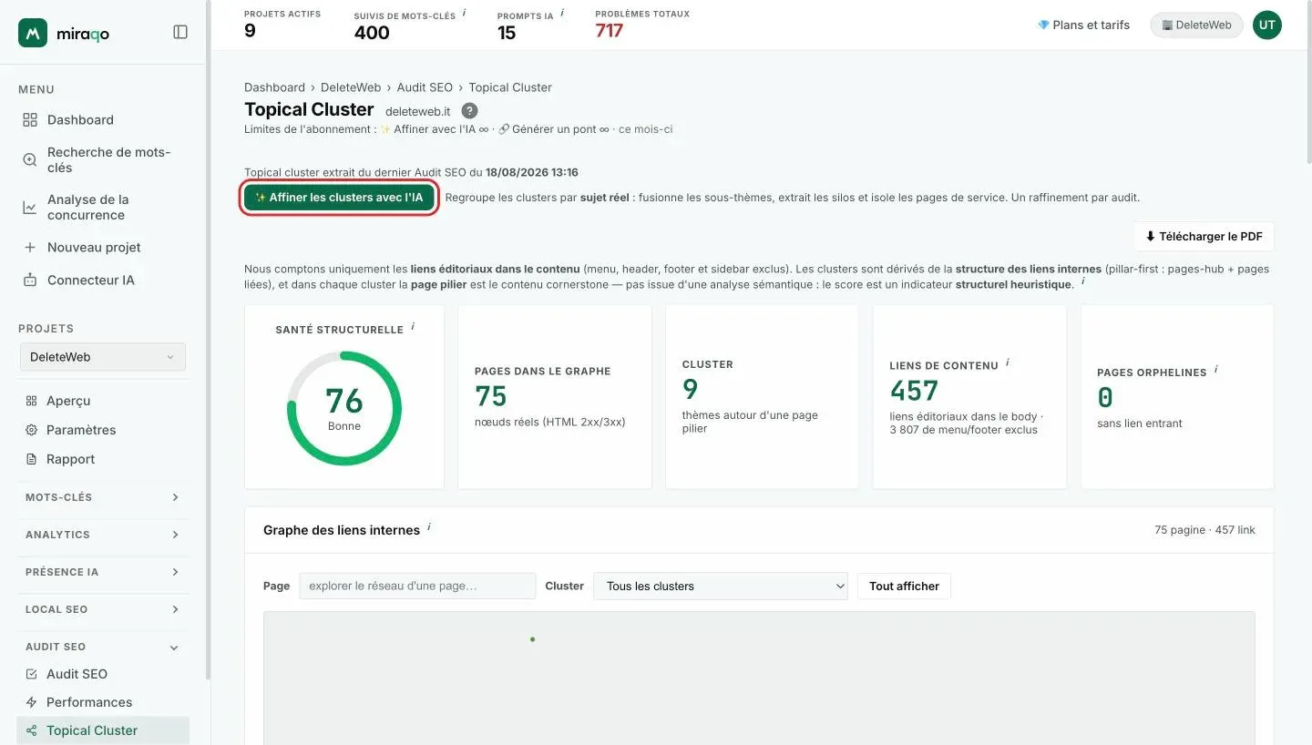The height and width of the screenshot is (745, 1312).
Task: Expand the ANALYTICS section
Action: coord(103,535)
